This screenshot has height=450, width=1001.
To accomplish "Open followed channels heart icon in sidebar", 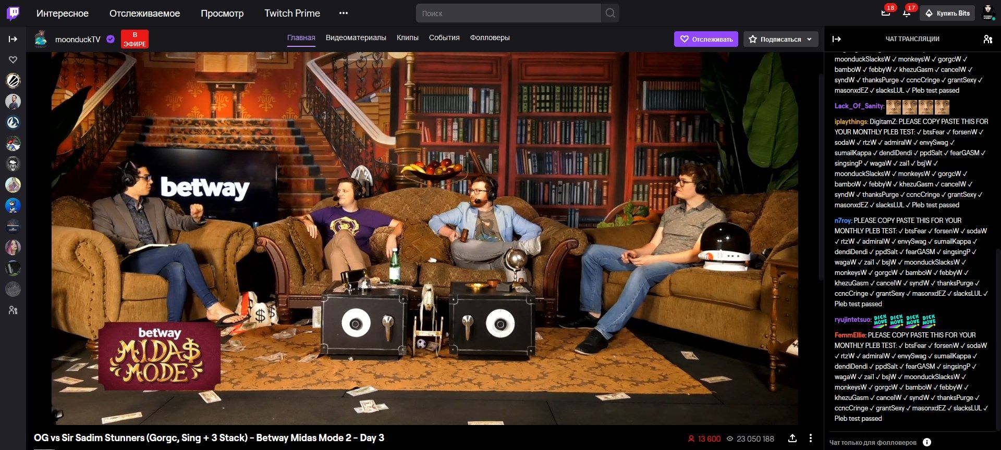I will [x=13, y=60].
